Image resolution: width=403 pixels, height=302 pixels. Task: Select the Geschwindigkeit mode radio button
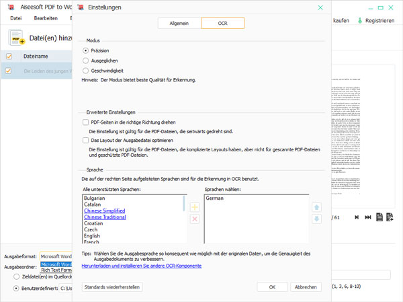tap(85, 71)
